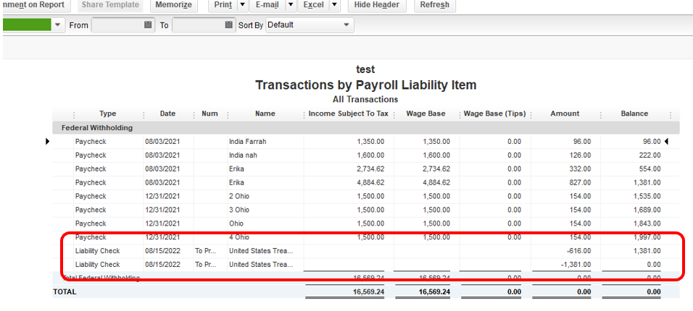Viewport: 693px width, 311px height.
Task: Open the From date calendar picker
Action: click(x=148, y=25)
